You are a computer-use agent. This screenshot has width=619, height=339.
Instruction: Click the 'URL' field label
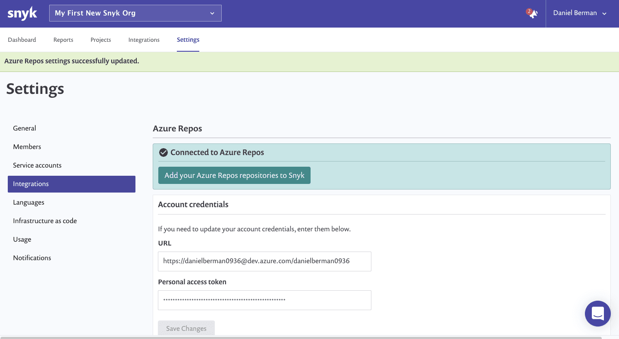click(165, 243)
